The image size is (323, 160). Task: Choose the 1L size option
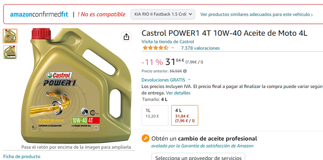click(155, 115)
